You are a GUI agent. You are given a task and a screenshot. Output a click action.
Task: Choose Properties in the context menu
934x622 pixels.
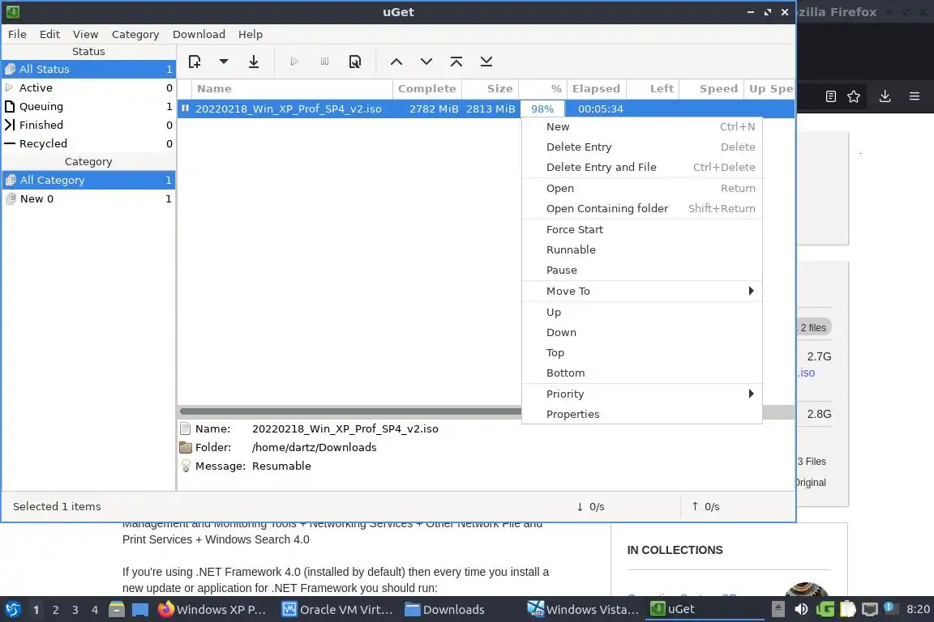point(642,415)
